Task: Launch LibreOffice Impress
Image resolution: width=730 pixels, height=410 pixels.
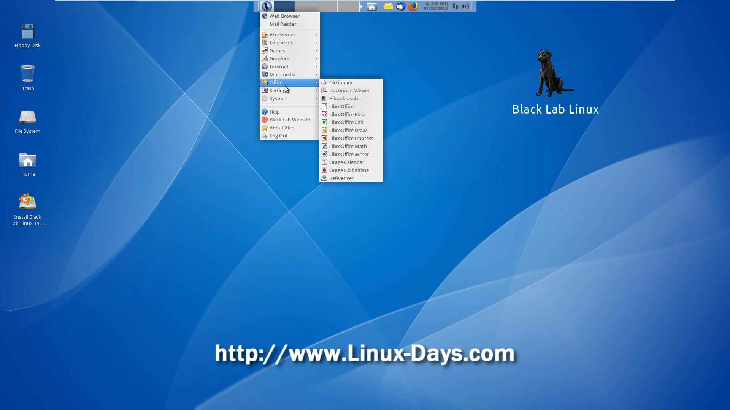Action: tap(351, 138)
